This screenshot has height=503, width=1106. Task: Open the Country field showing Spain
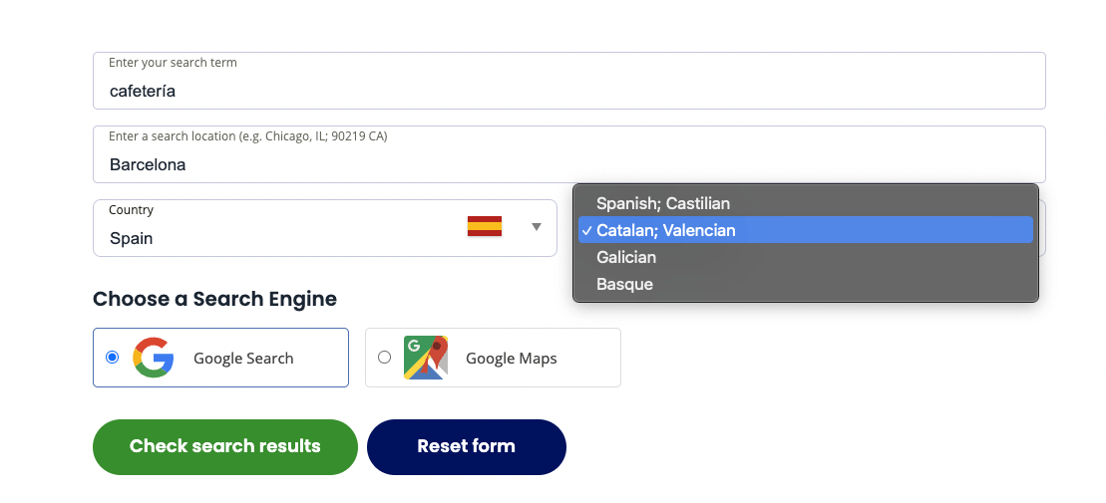point(324,228)
